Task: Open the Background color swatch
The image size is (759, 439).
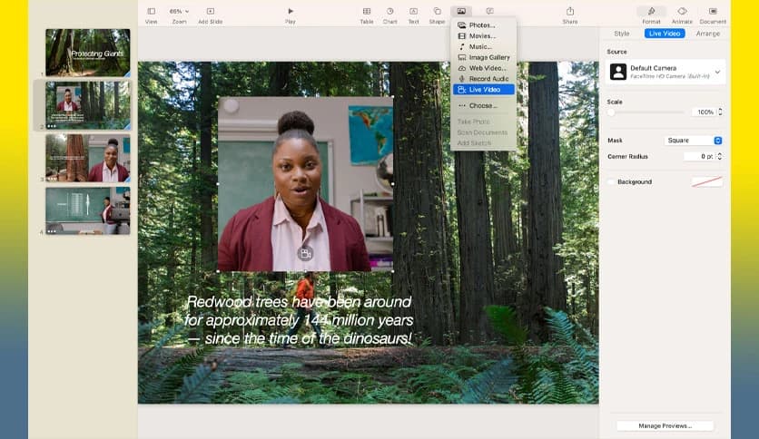Action: pos(706,181)
